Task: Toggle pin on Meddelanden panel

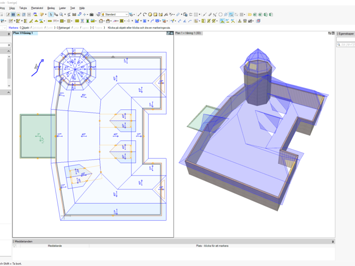Action: [332, 242]
